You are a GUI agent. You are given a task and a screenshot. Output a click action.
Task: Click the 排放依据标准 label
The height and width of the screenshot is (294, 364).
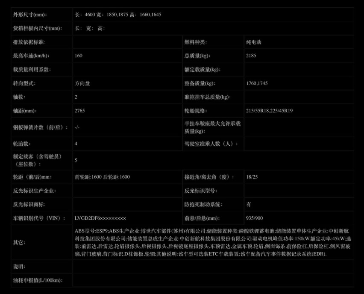coord(29,42)
